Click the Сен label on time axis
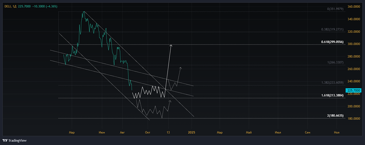The image size is (365, 145). click(x=307, y=133)
